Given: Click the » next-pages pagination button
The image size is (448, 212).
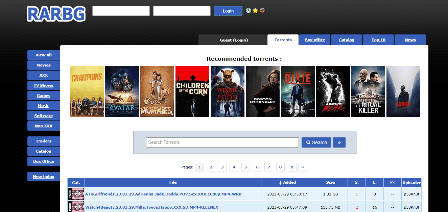Looking at the screenshot, I should coord(303,167).
